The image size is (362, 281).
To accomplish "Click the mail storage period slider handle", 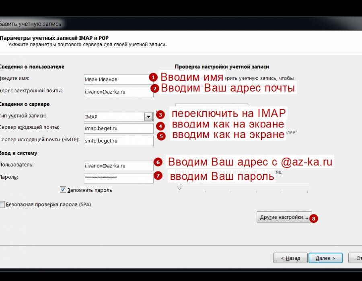I will point(179,187).
